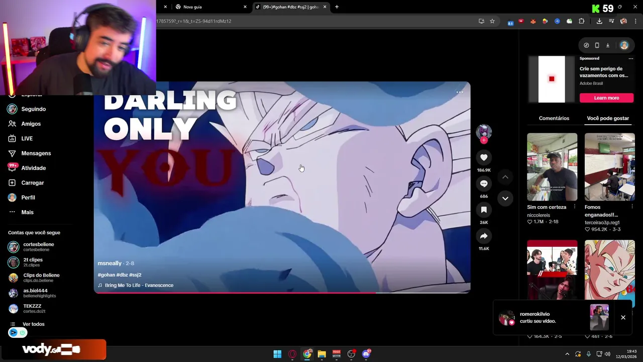Open a new browser tab
Image resolution: width=643 pixels, height=362 pixels.
click(x=337, y=7)
